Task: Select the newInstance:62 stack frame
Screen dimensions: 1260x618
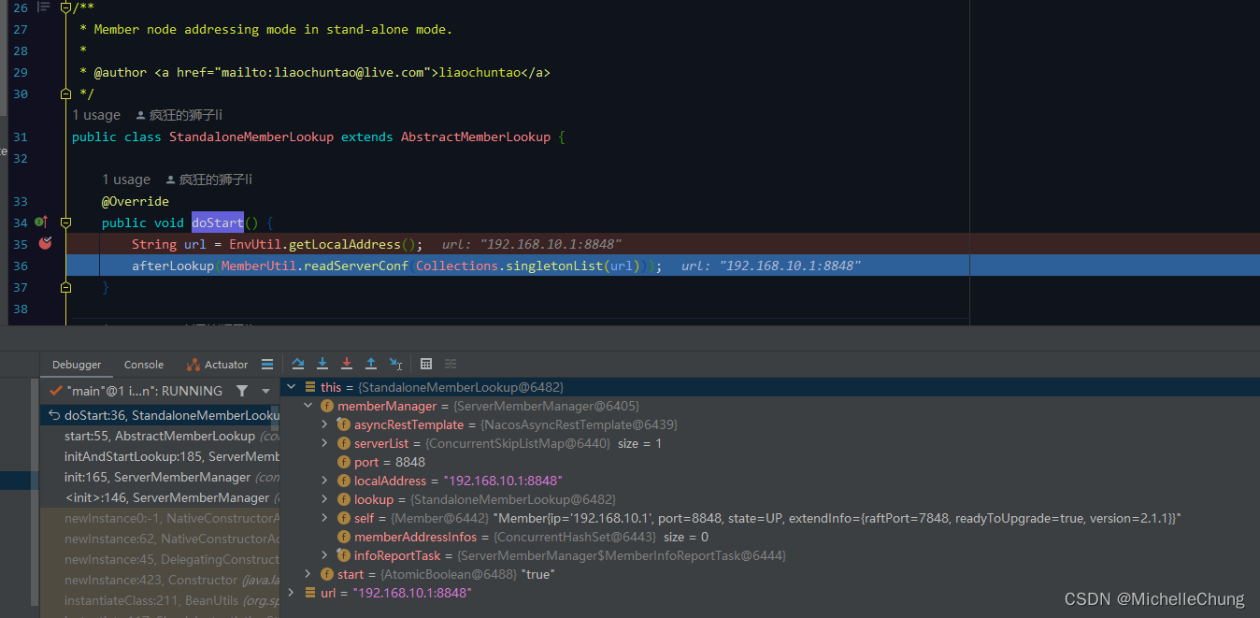Action: point(160,539)
